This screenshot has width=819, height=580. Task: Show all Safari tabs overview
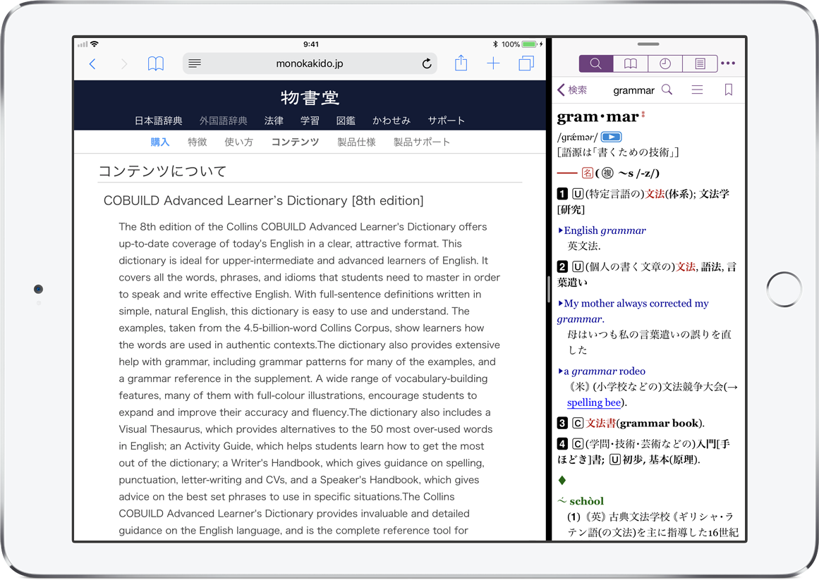[x=526, y=64]
